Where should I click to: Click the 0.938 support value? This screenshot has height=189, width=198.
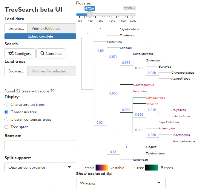[x=139, y=114]
